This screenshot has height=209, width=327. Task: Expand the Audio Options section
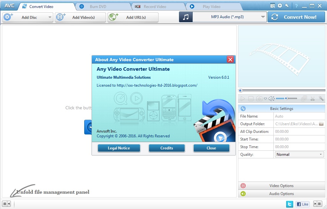pyautogui.click(x=281, y=194)
